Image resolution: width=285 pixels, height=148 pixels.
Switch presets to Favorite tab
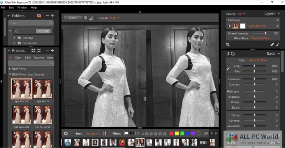(x=39, y=58)
